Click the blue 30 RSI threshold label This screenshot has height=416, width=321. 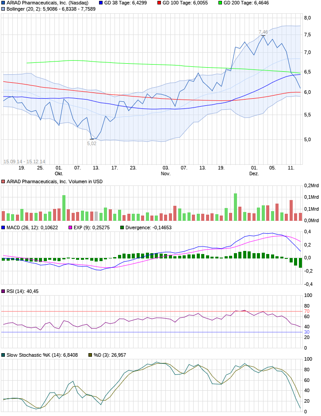[x=307, y=332]
